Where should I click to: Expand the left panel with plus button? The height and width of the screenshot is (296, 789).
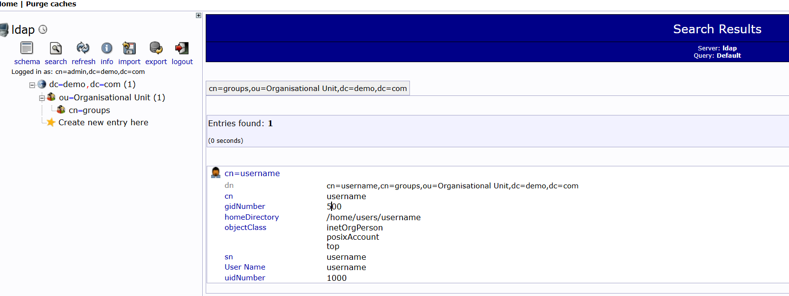pyautogui.click(x=198, y=16)
